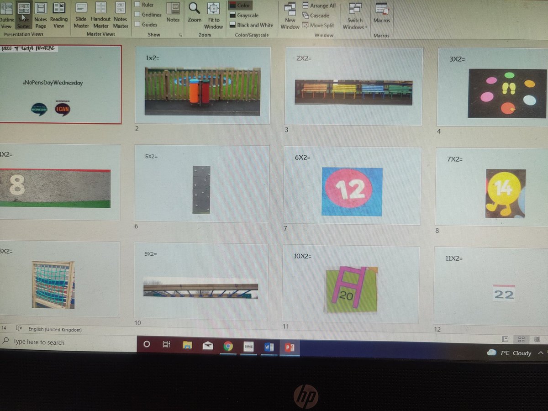Screen dimensions: 548x411
Task: Open the Show group dialog launcher
Action: pyautogui.click(x=180, y=35)
